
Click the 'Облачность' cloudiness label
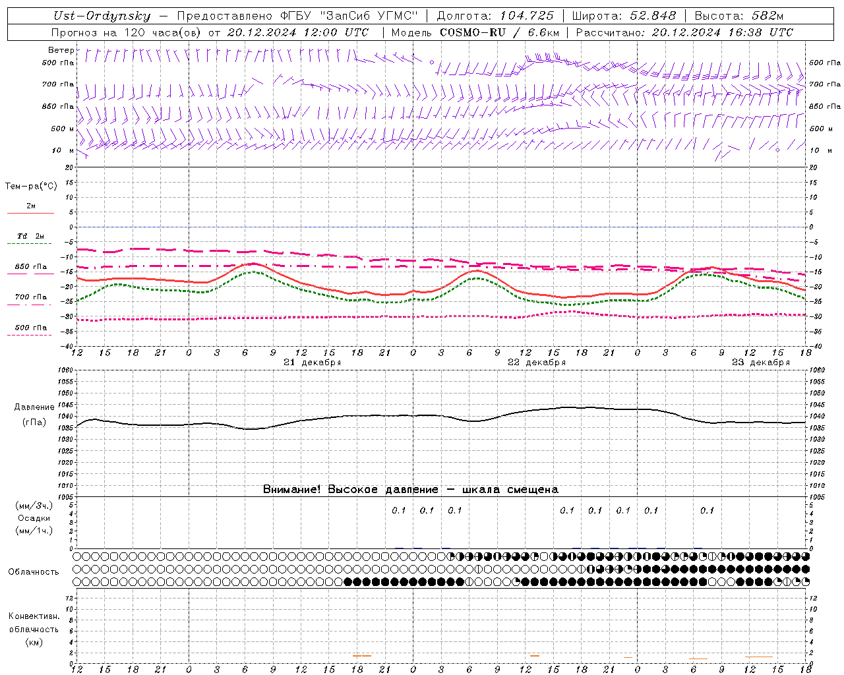click(34, 572)
